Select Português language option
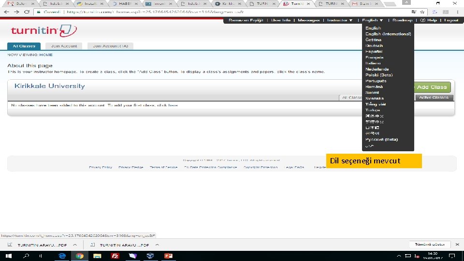The height and width of the screenshot is (261, 464). (376, 81)
